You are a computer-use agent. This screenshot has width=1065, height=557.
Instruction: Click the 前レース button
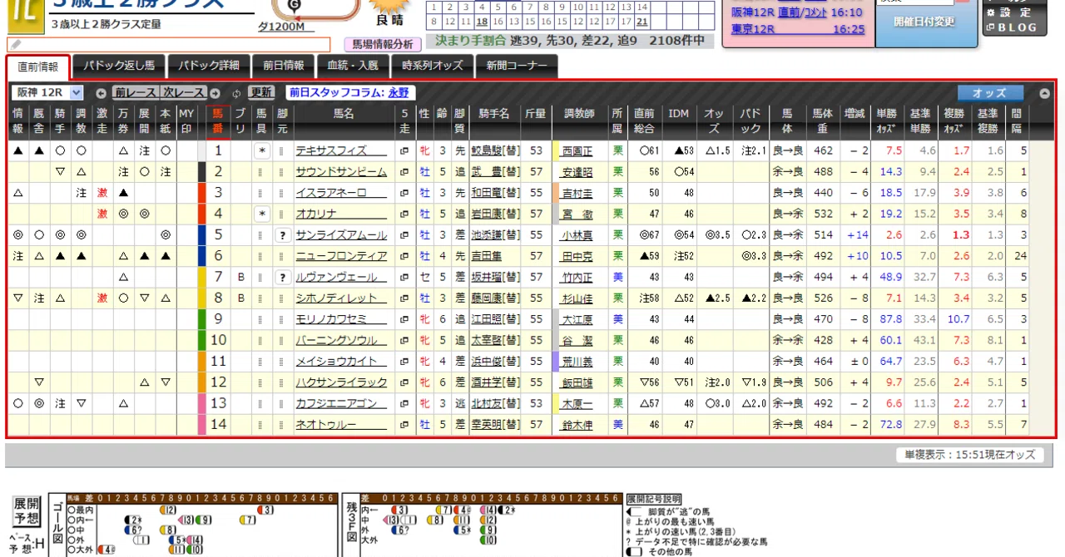(x=135, y=93)
